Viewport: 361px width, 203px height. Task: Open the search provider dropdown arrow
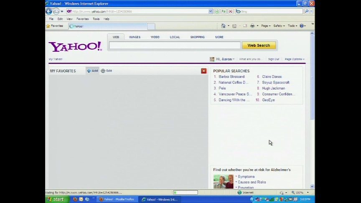[311, 11]
